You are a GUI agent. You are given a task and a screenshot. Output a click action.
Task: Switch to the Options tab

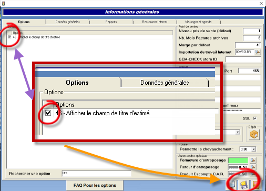pos(24,22)
